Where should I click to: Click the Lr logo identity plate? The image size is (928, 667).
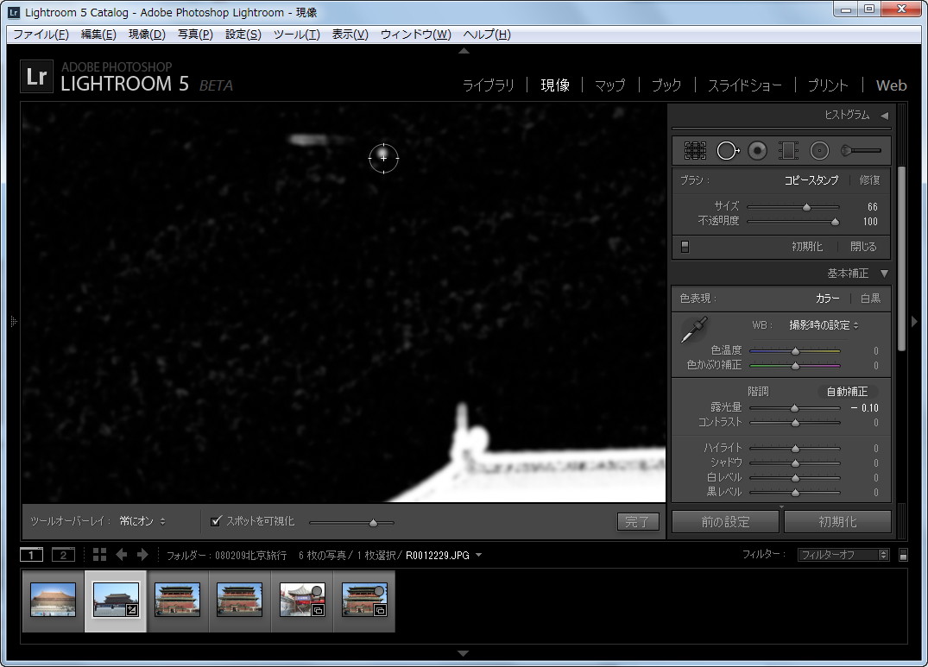coord(37,77)
